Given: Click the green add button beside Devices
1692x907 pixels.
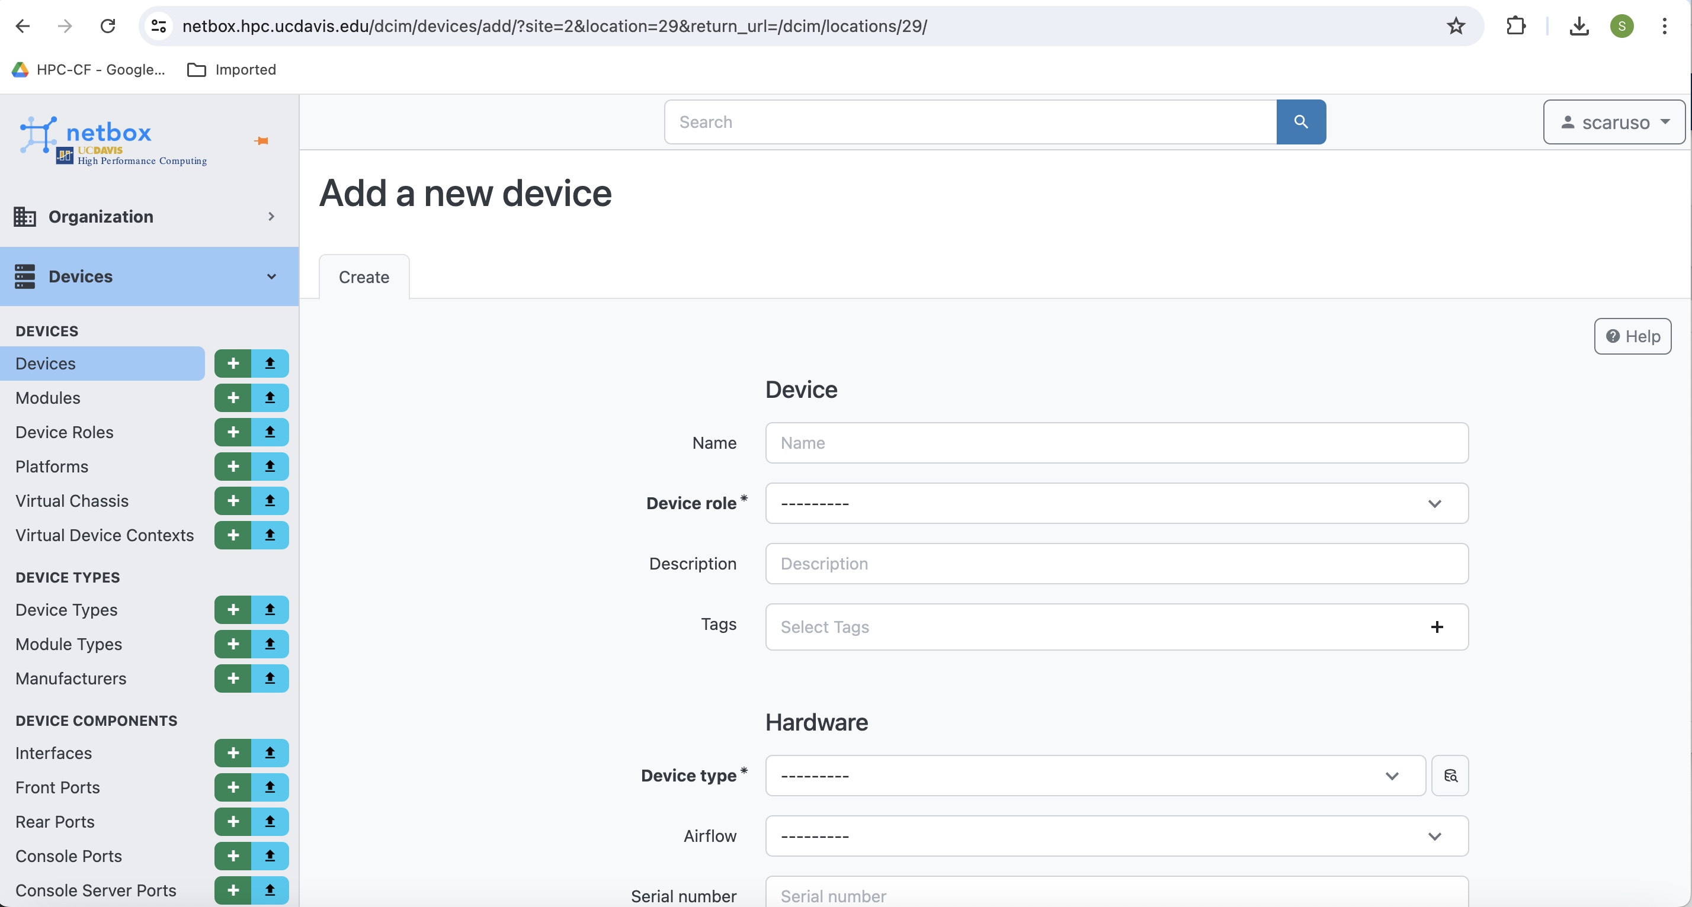Looking at the screenshot, I should [232, 363].
